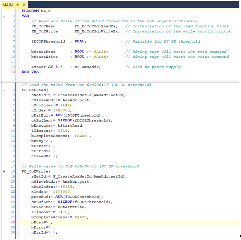Place cursor on bStartRead declaration
This screenshot has height=240, width=241.
pyautogui.click(x=43, y=52)
